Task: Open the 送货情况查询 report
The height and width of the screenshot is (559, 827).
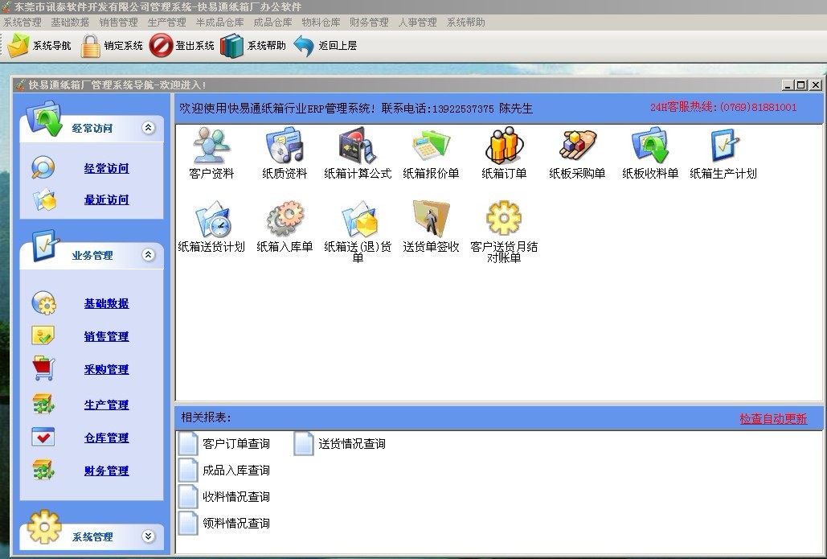Action: tap(340, 443)
